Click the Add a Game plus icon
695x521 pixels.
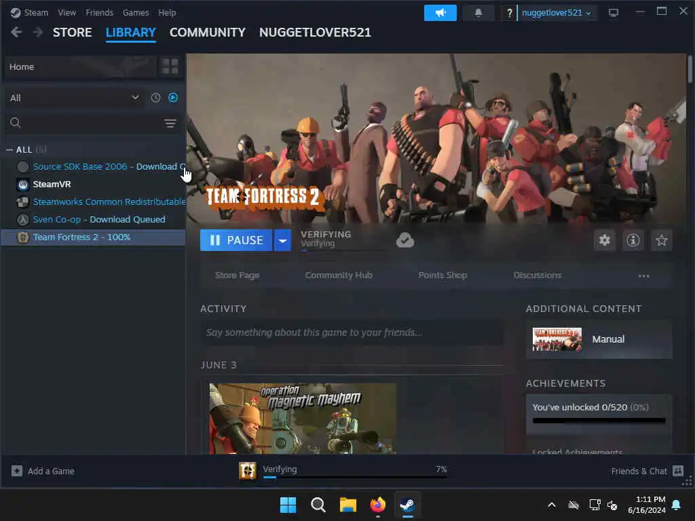(17, 471)
